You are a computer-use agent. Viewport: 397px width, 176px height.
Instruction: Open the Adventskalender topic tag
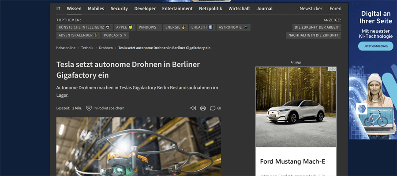pyautogui.click(x=78, y=35)
